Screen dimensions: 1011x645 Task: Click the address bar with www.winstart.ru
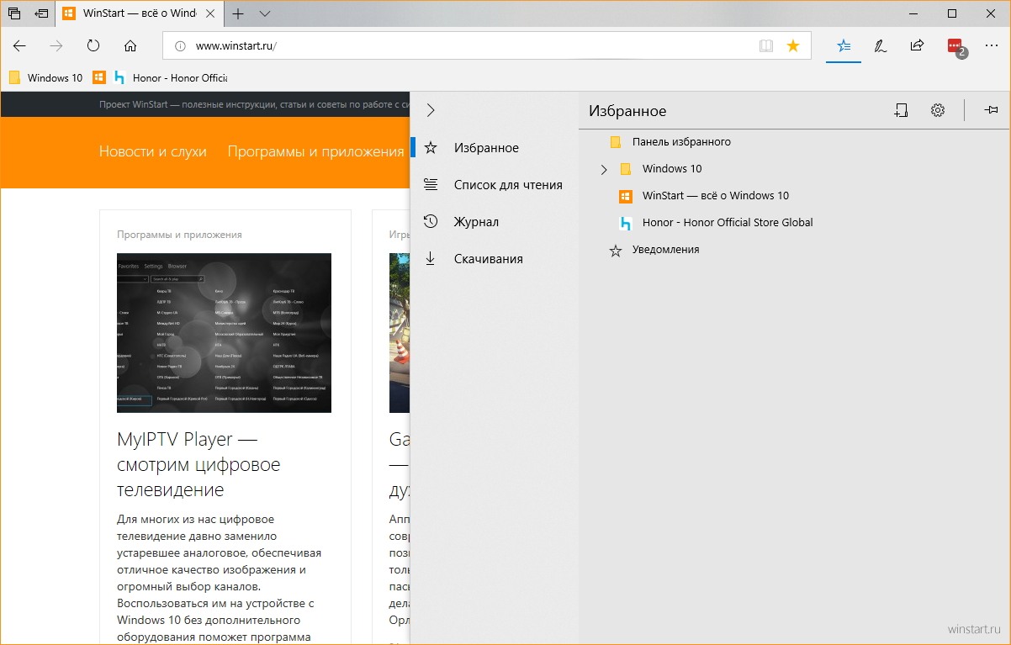pyautogui.click(x=486, y=46)
